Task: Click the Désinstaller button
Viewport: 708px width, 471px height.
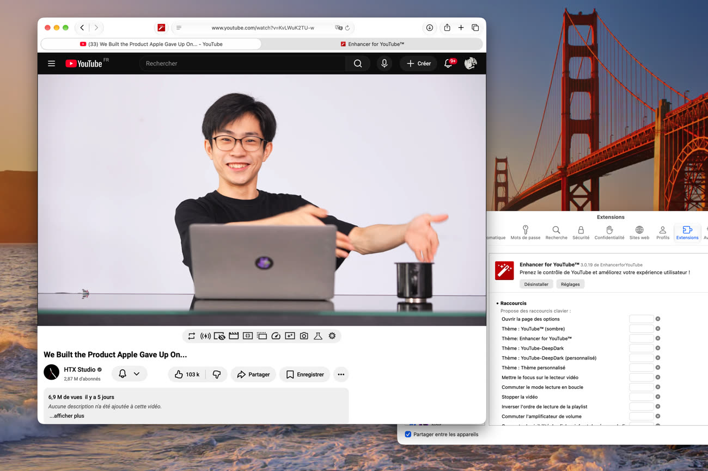Action: pos(536,284)
